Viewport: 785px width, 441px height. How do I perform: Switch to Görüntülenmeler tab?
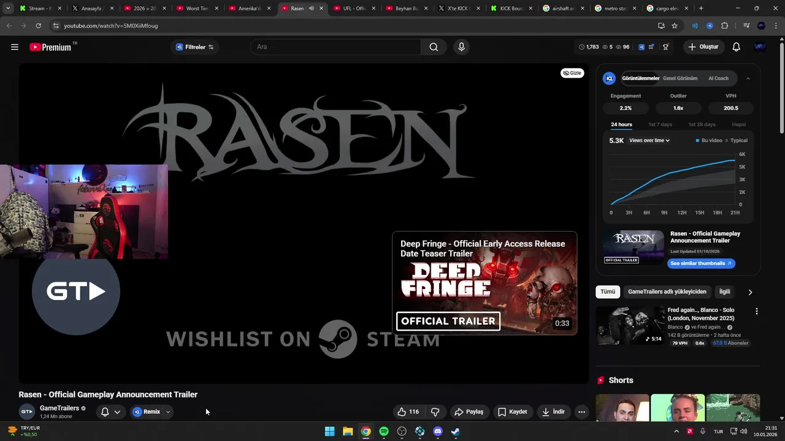[641, 78]
